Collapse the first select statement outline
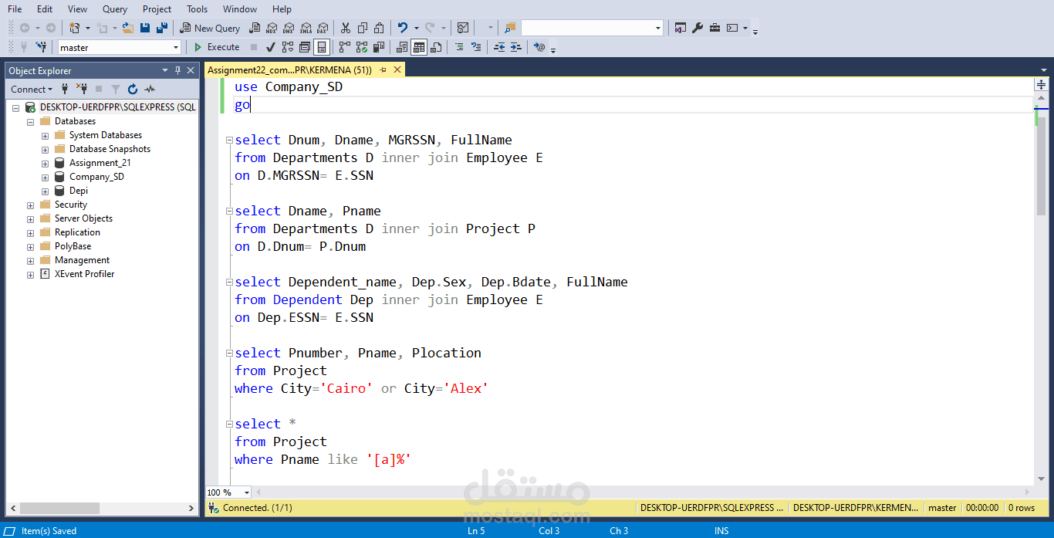 229,140
